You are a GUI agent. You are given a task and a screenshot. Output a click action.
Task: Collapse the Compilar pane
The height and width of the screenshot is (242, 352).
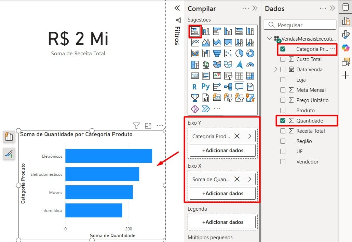[x=255, y=8]
